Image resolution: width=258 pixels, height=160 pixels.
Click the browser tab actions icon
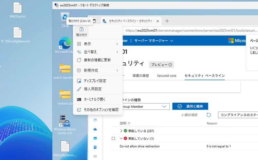pos(94,21)
